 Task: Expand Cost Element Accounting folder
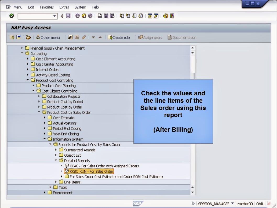click(27, 58)
